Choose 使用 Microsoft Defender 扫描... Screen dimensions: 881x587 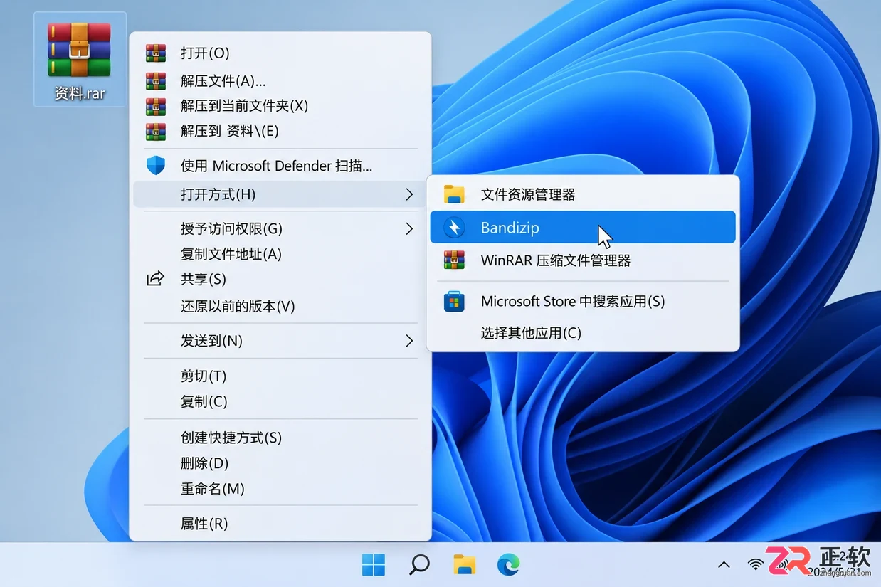pos(280,166)
